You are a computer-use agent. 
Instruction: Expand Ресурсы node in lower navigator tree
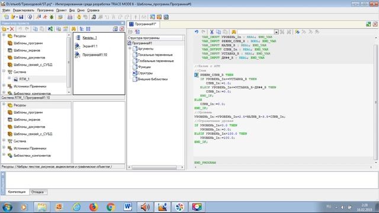coord(4,104)
